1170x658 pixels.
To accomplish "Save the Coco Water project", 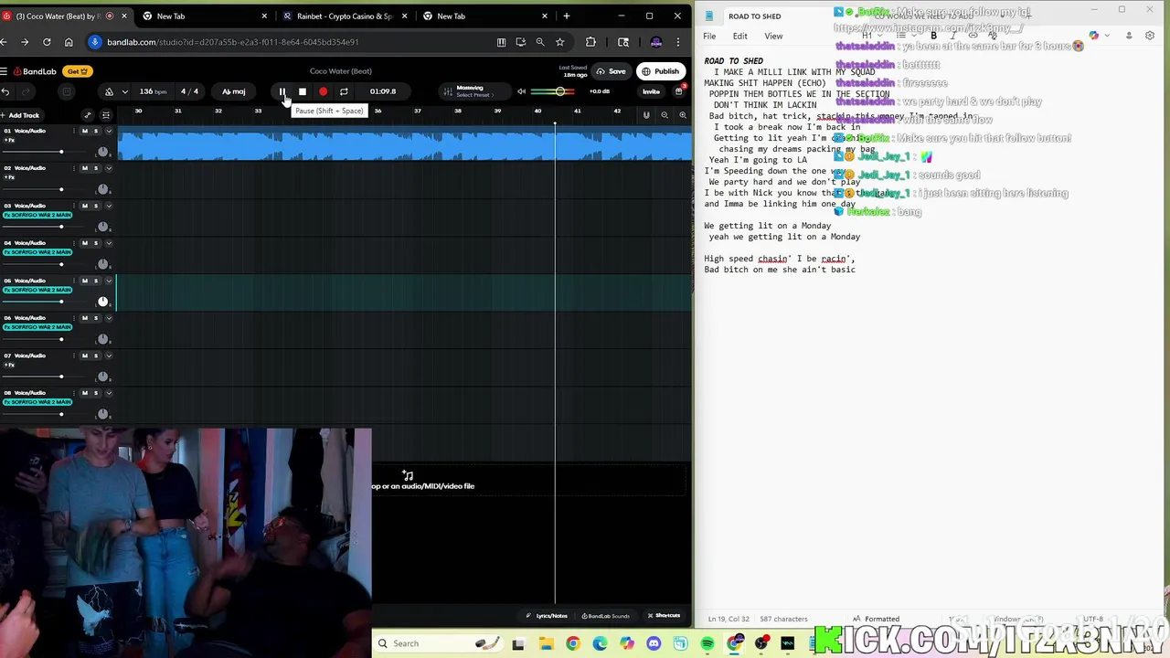I will 612,71.
